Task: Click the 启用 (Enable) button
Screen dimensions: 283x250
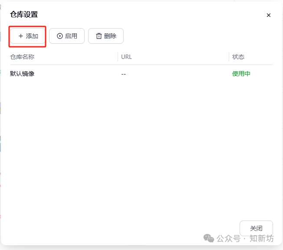Action: (x=67, y=36)
